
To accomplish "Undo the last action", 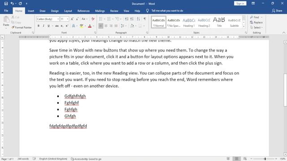I will point(12,4).
